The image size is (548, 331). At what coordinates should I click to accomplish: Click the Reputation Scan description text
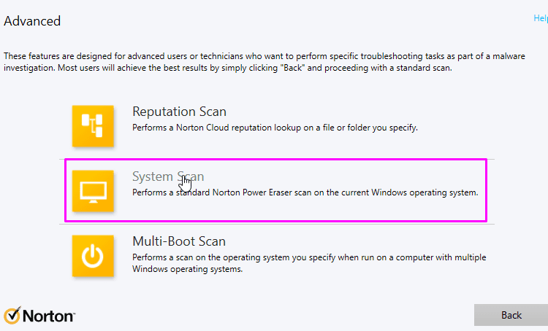tap(275, 128)
